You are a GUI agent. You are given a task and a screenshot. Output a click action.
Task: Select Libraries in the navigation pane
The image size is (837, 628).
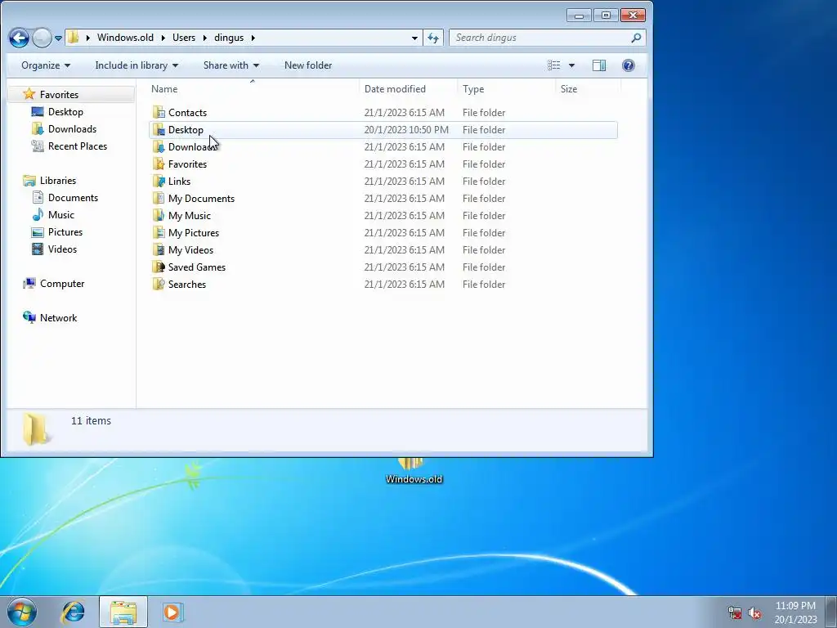tap(58, 181)
